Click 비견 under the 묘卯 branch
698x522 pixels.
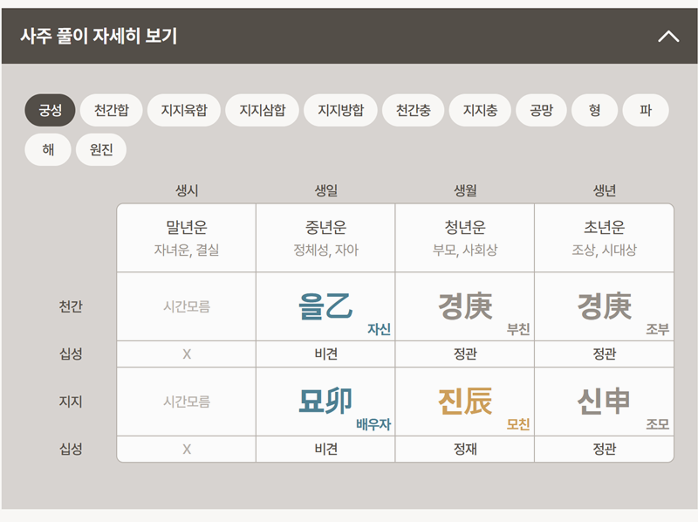click(325, 449)
